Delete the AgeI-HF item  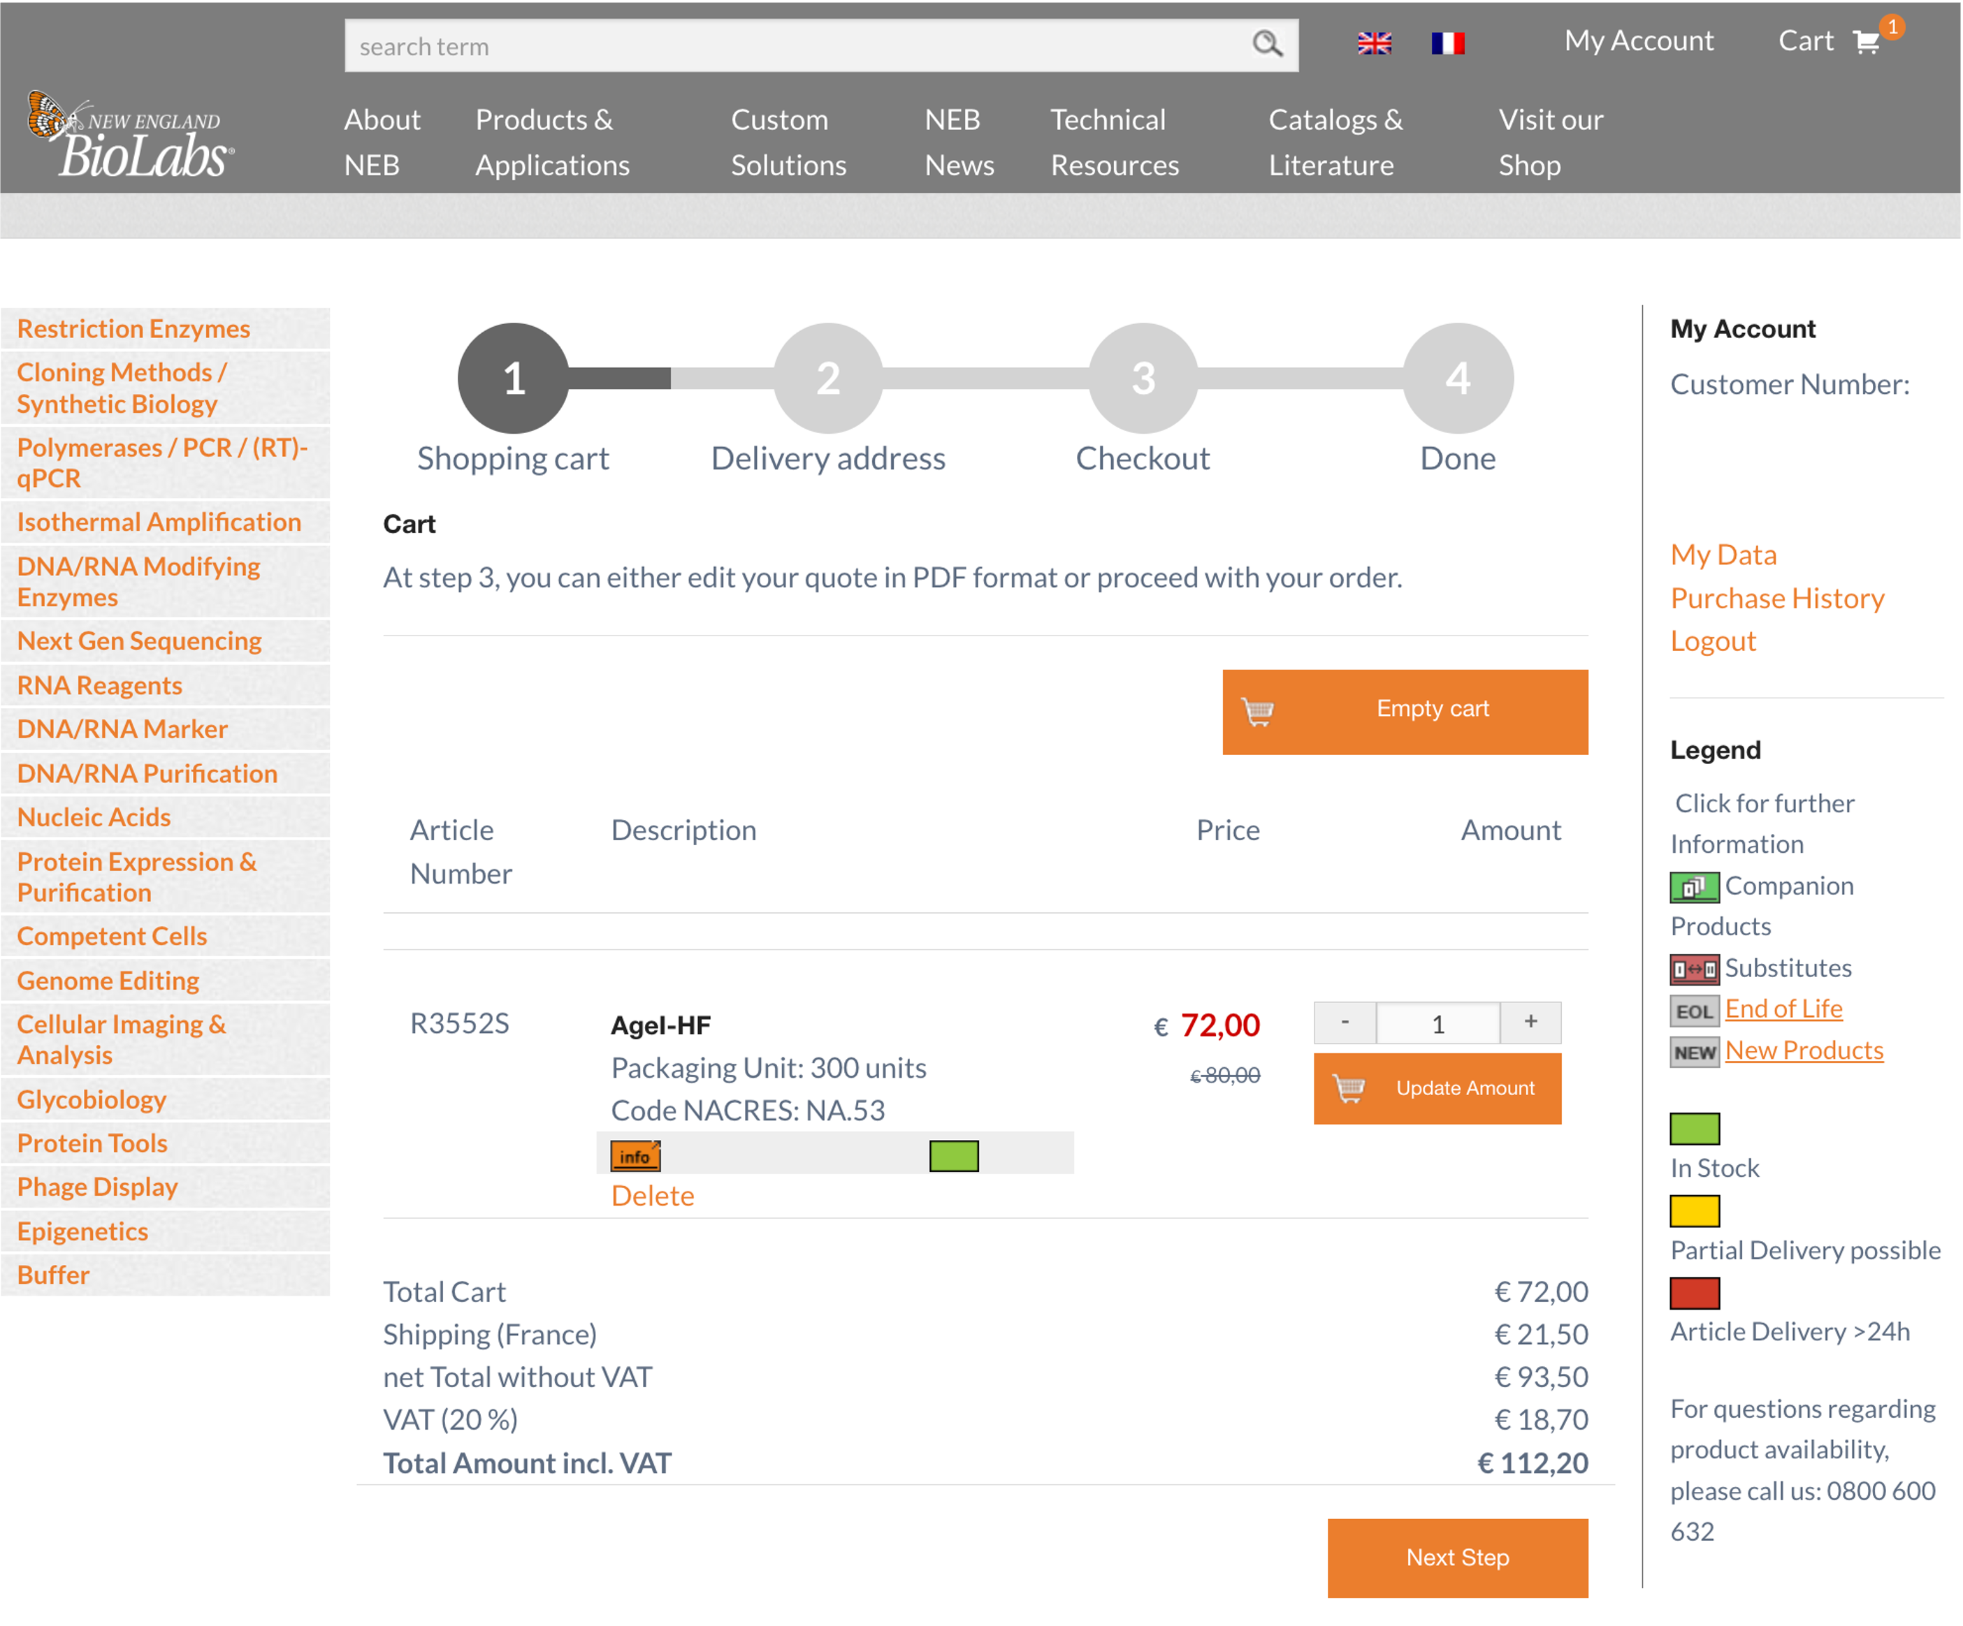[x=653, y=1195]
